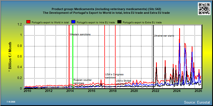The image size is (213, 106).
Task: Click the x-axis year label 2018
Action: 113,91
